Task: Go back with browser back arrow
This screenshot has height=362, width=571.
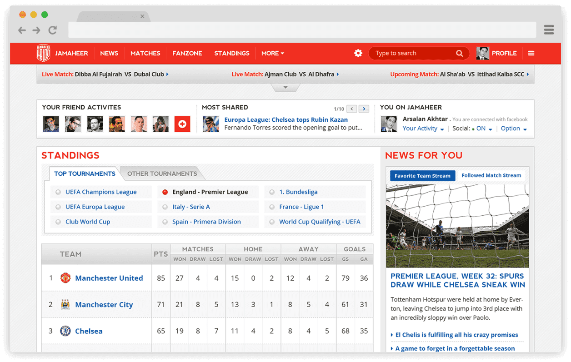Action: coord(22,30)
